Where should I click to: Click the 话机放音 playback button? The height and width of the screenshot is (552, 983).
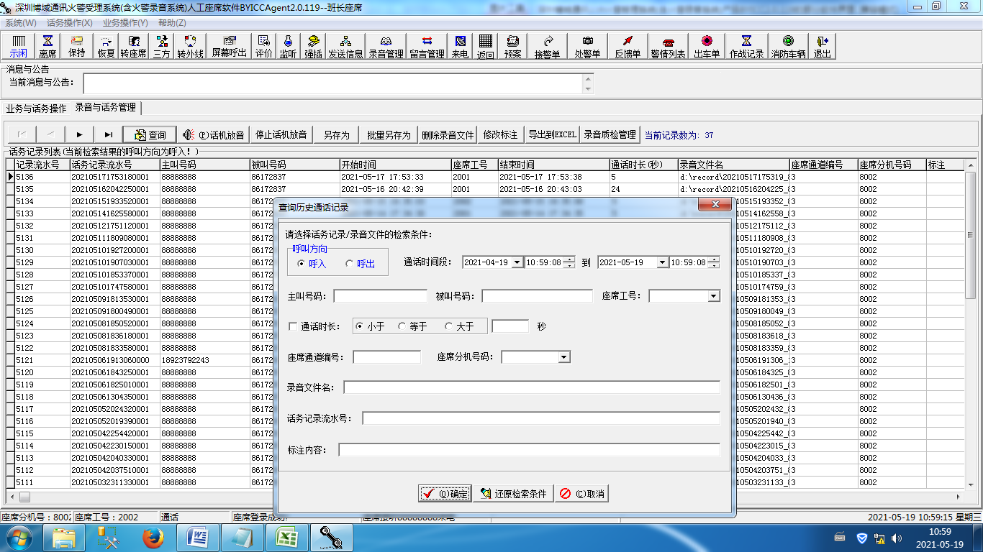[x=214, y=134]
